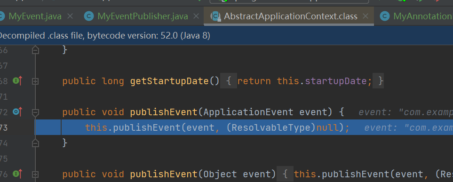
Task: Click class icon on MyEventPublisher.java tab
Action: tap(89, 16)
